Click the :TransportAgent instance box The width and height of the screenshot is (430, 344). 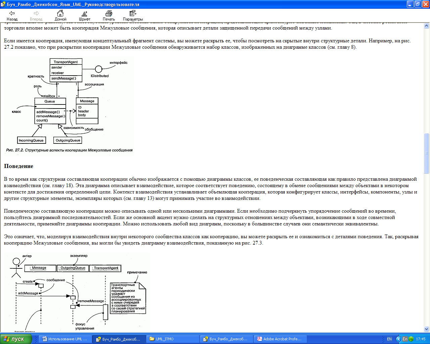coord(106,268)
